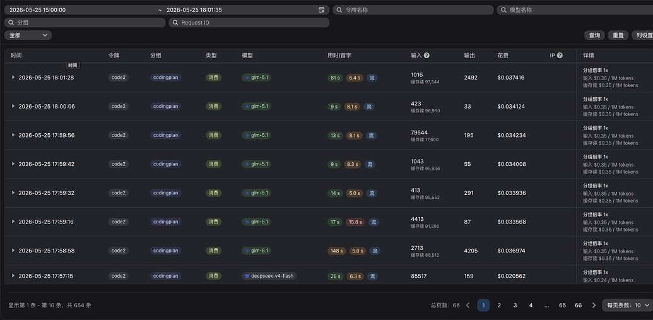Click deepseek-v4-flash model tag in 17:57:15 row
The width and height of the screenshot is (653, 320).
click(x=269, y=276)
